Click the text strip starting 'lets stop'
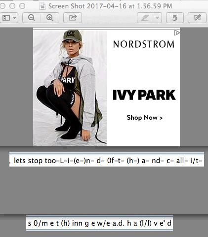208x237 pixels. 107,160
